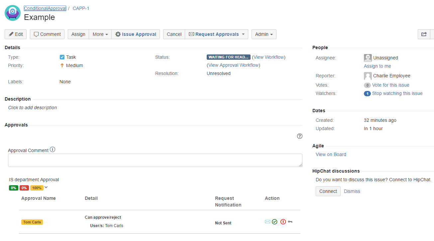Click the green checkmark approve icon
Viewport: 434px width, 241px height.
274,222
